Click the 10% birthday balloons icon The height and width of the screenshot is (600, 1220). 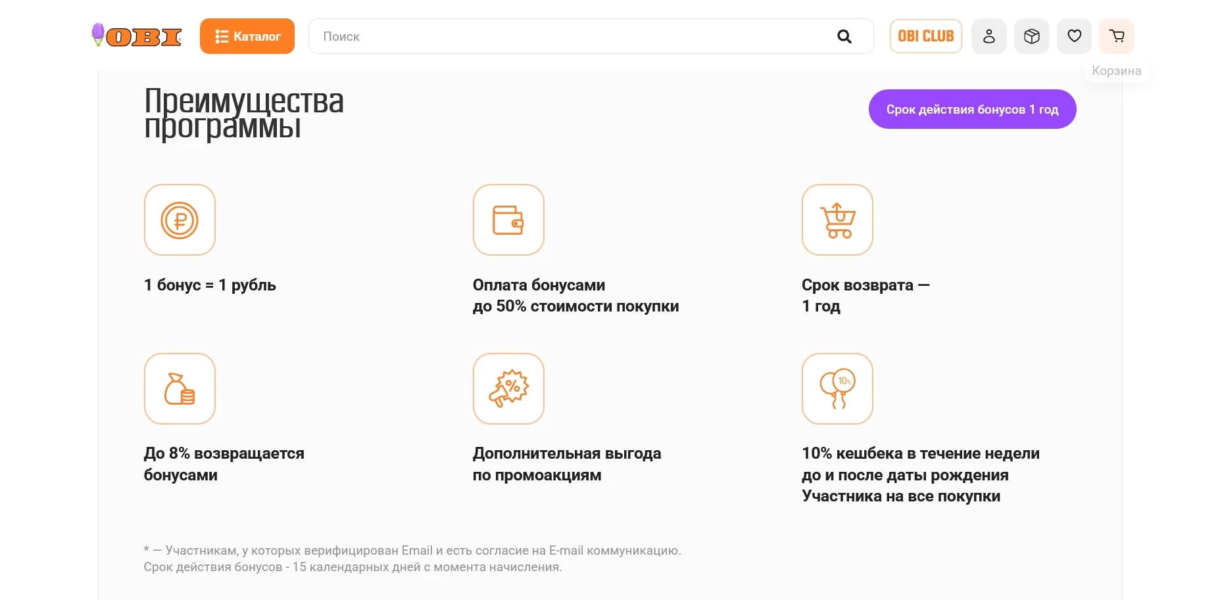837,388
